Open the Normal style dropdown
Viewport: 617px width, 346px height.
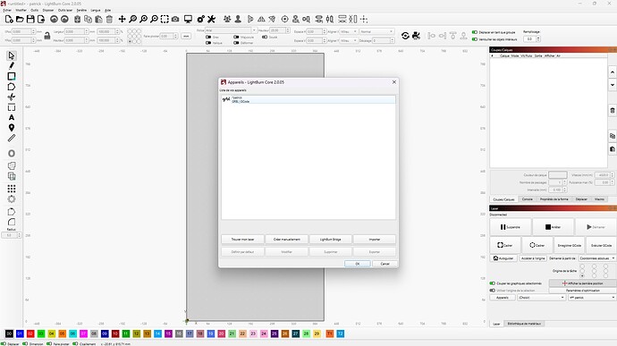pyautogui.click(x=376, y=31)
